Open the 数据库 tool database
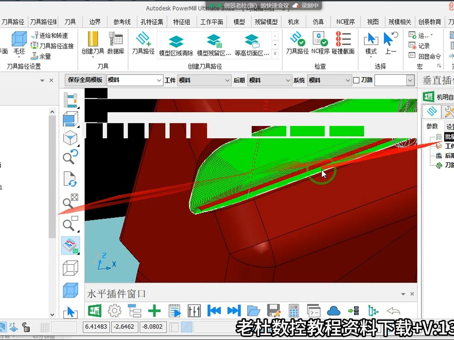The width and height of the screenshot is (454, 340). pos(116,43)
